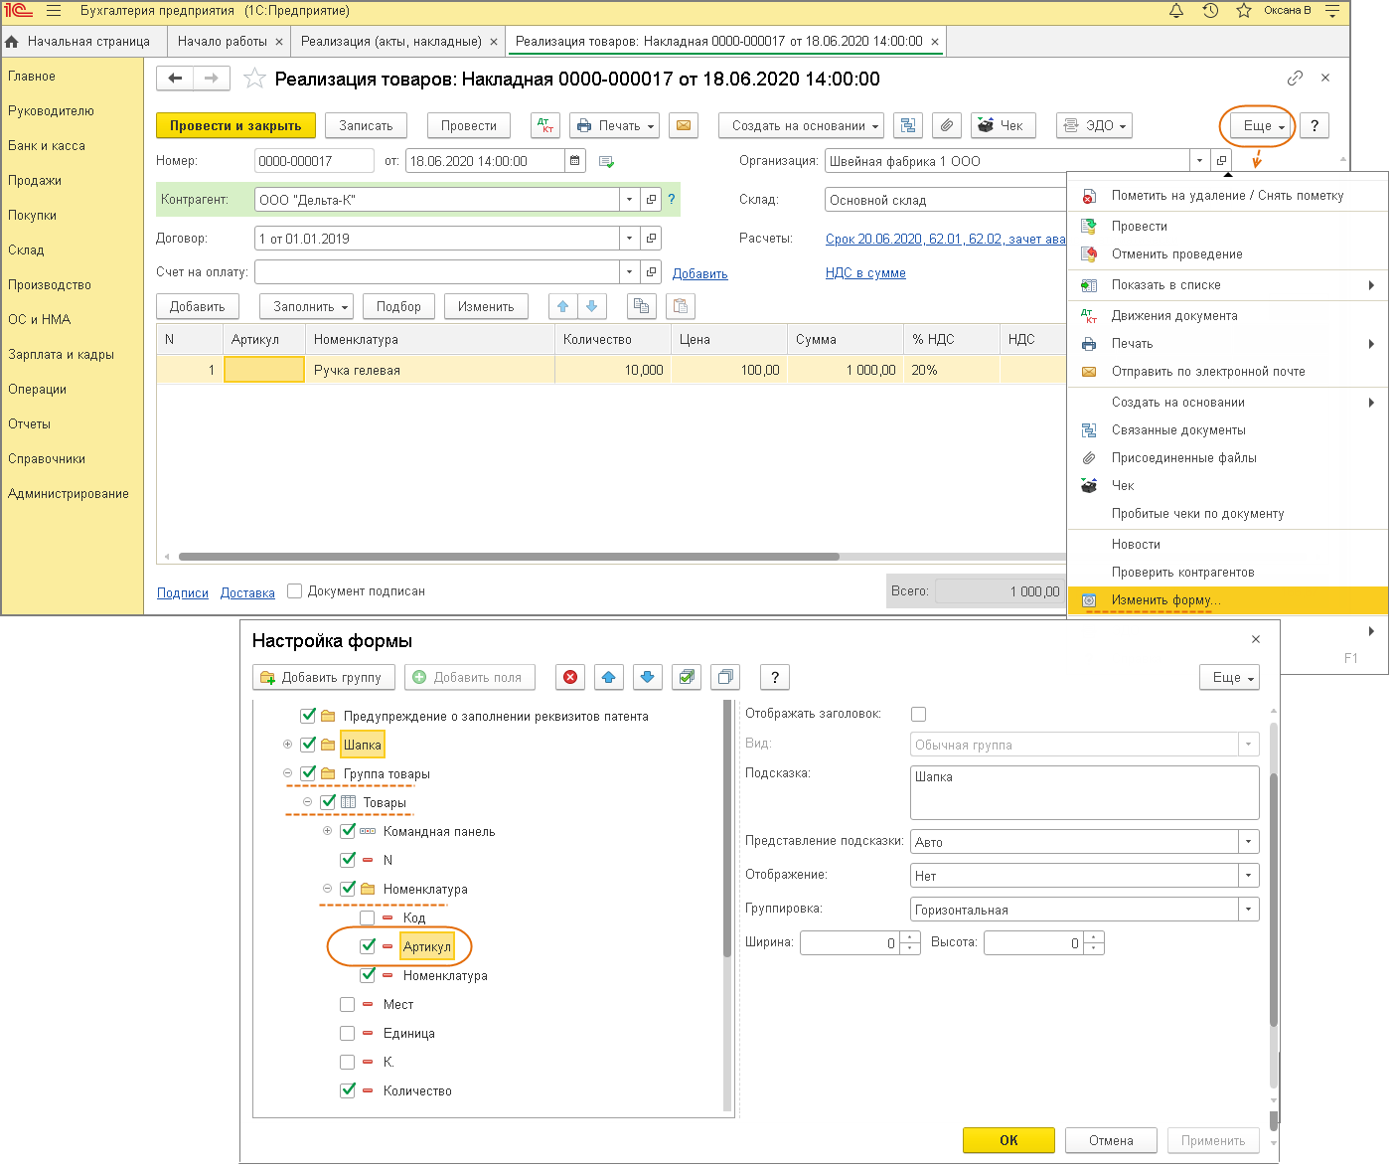Move the table row up with blue arrow
The image size is (1393, 1169).
[x=563, y=306]
